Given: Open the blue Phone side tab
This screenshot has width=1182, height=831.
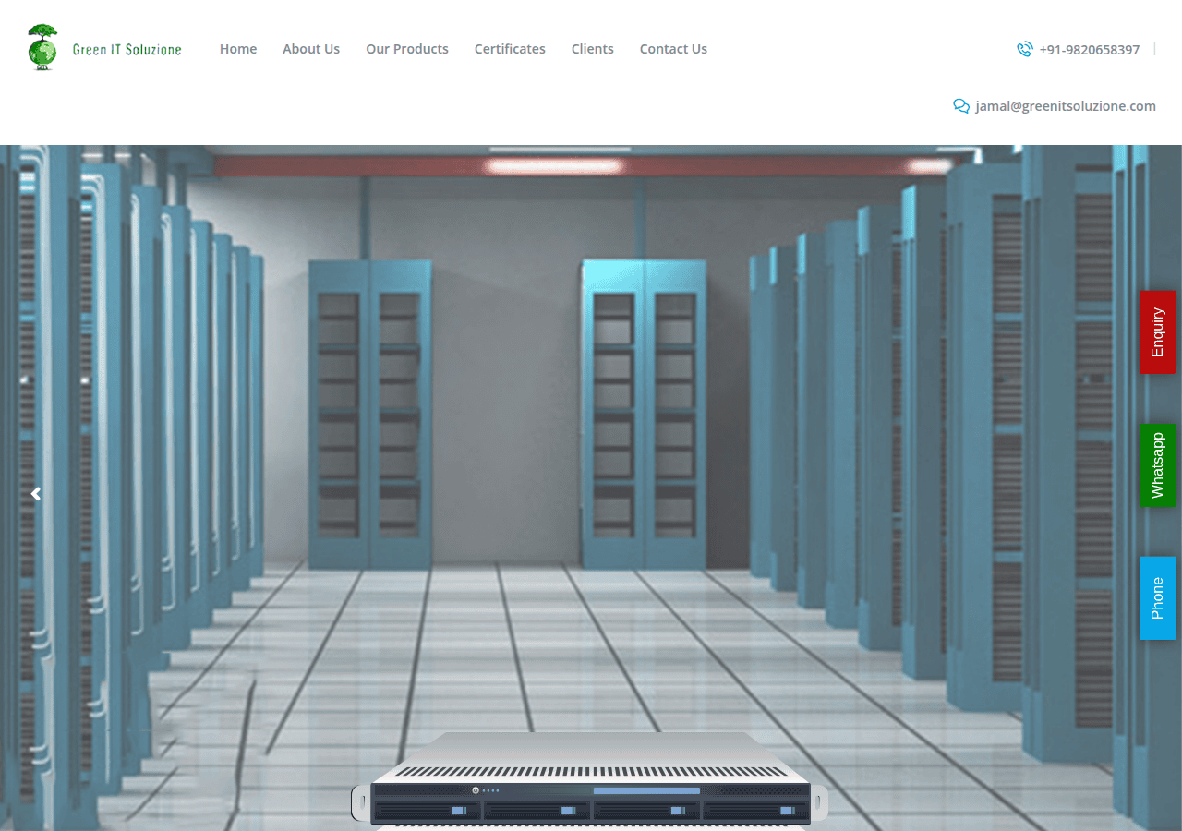Looking at the screenshot, I should [x=1158, y=598].
